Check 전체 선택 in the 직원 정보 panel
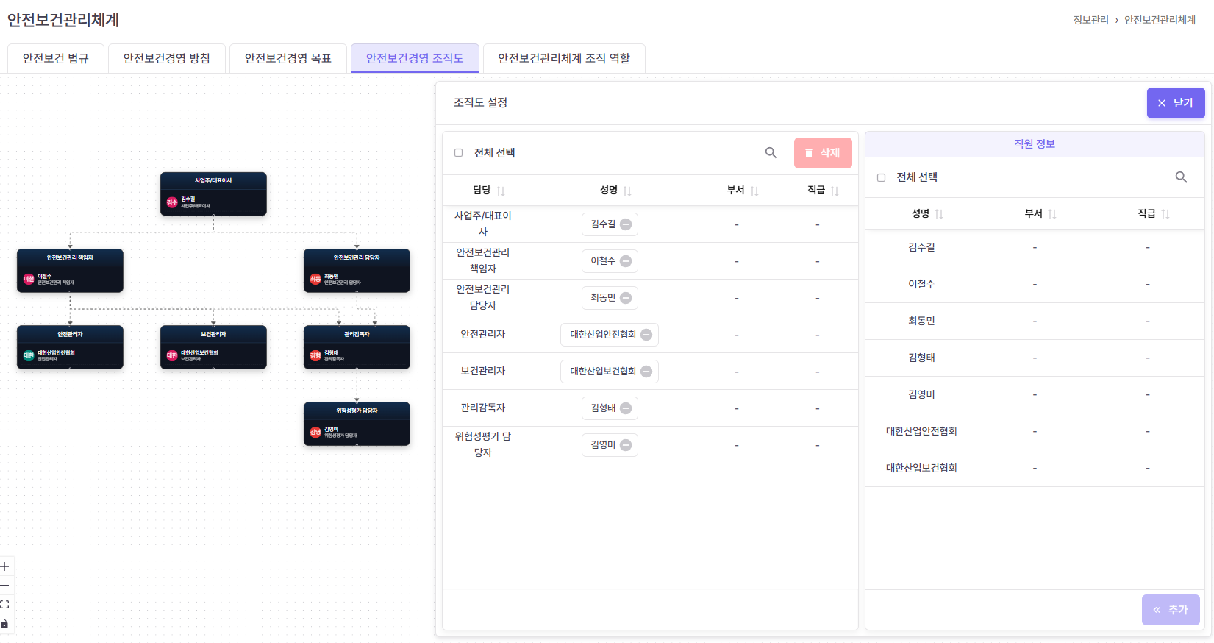The width and height of the screenshot is (1214, 643). 881,177
